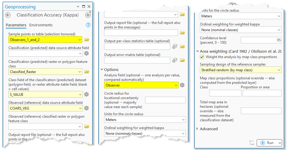Click the Output report file input box
The width and height of the screenshot is (289, 150).
tap(141, 33)
